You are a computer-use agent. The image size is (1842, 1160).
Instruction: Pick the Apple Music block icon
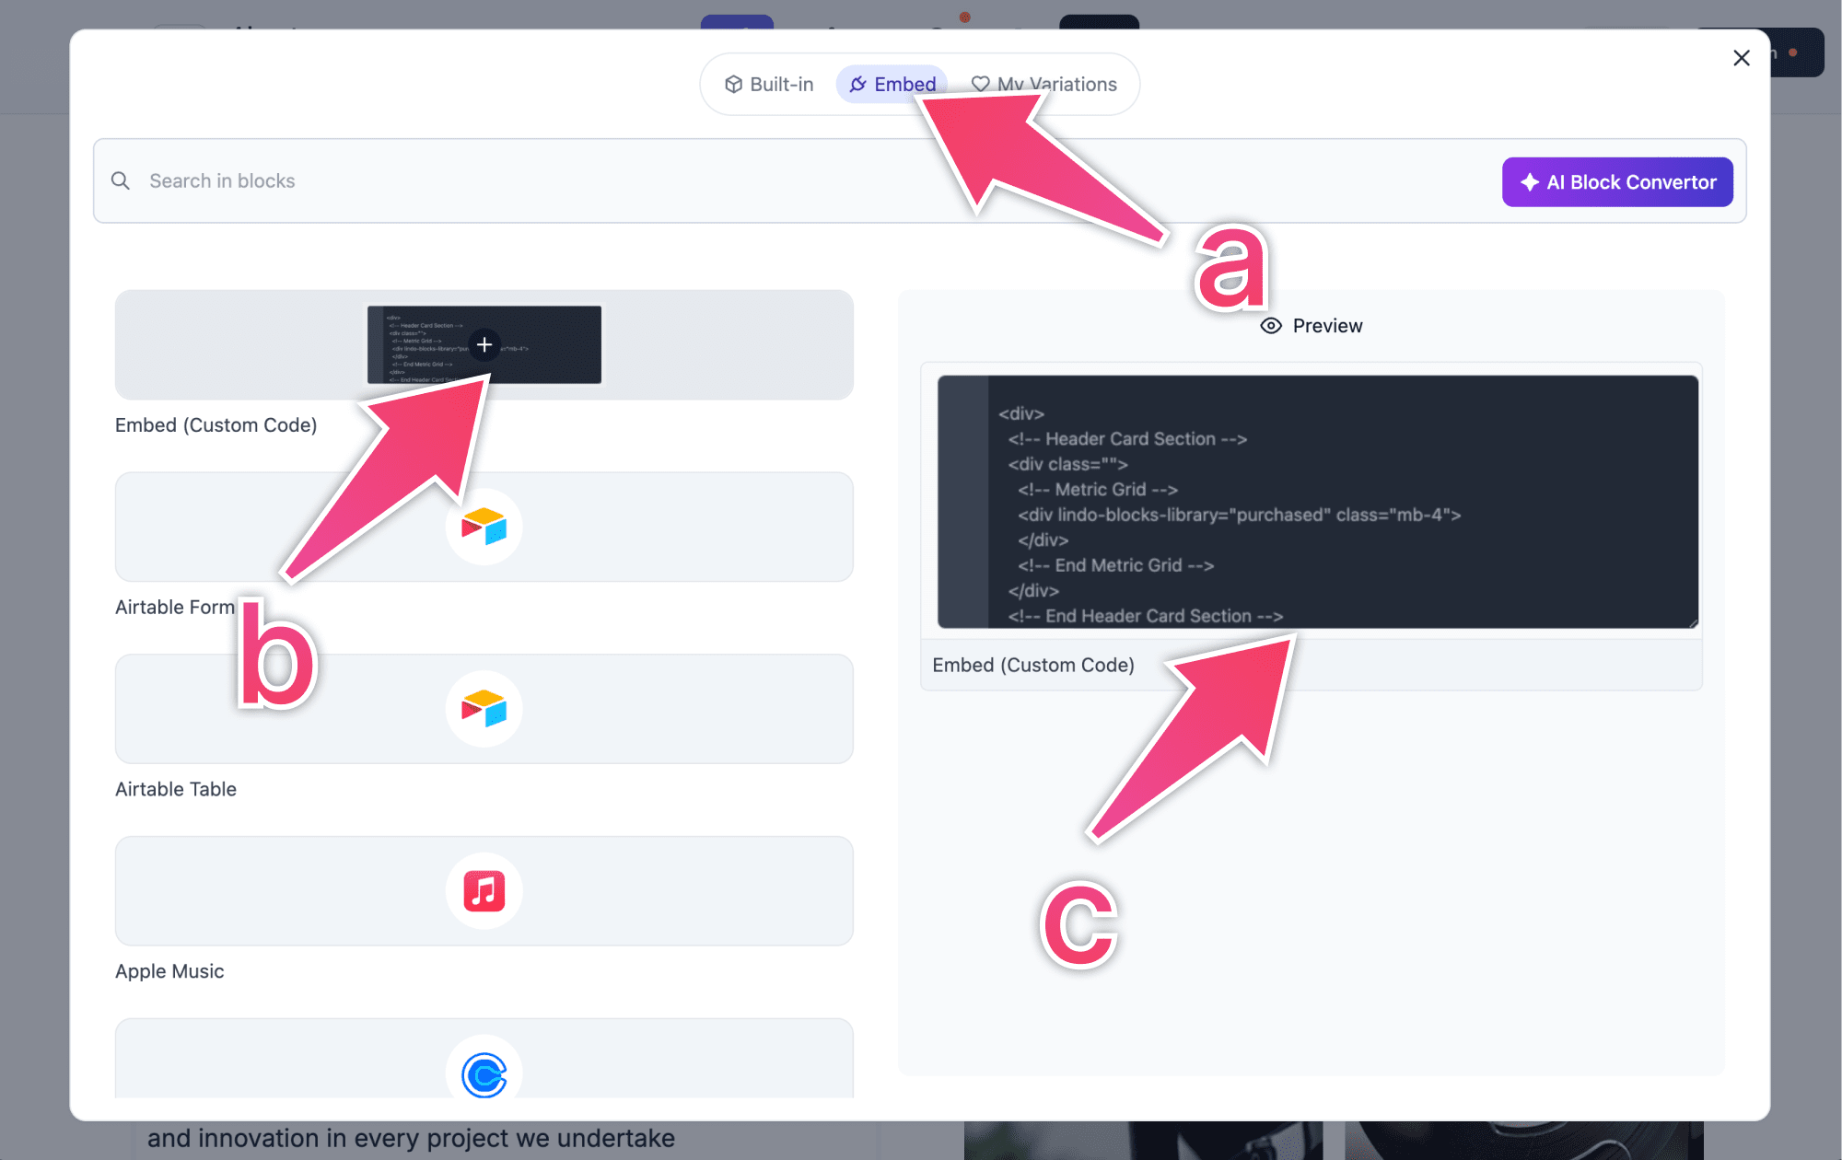pos(484,891)
